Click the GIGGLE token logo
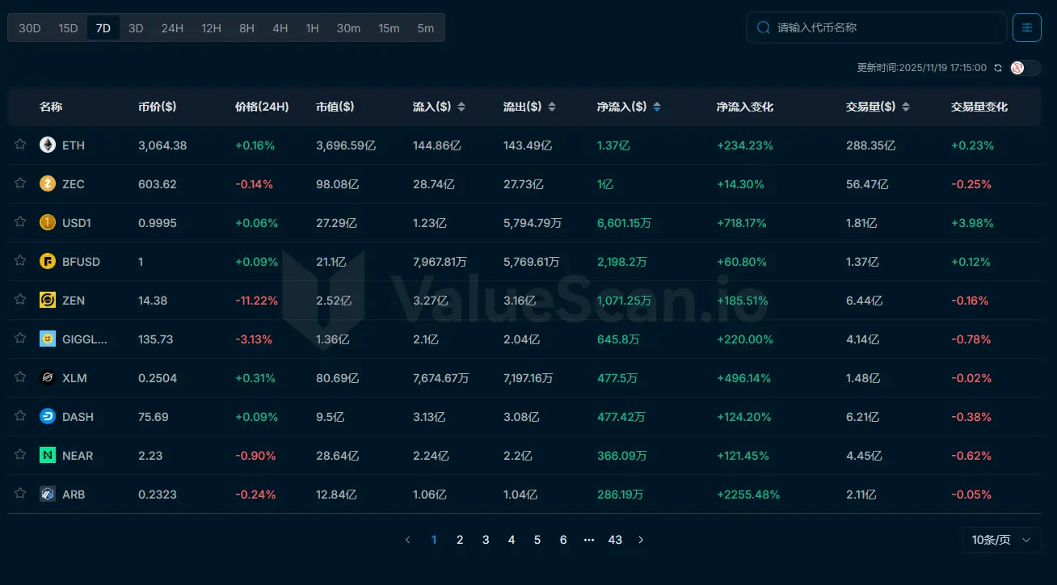The width and height of the screenshot is (1057, 585). point(48,339)
